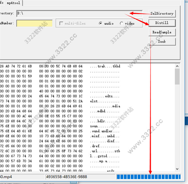Click the hex view scrollbar down arrow
Viewport: 188px width, 184px height.
[177, 168]
